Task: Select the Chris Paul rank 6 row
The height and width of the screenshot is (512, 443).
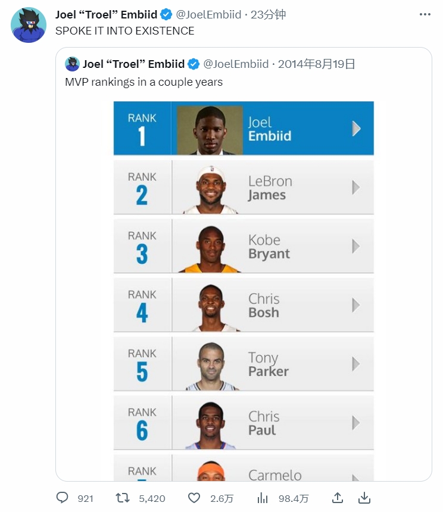Action: point(244,423)
